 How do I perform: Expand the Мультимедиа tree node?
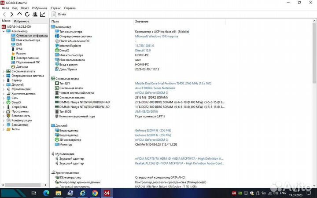4,89
